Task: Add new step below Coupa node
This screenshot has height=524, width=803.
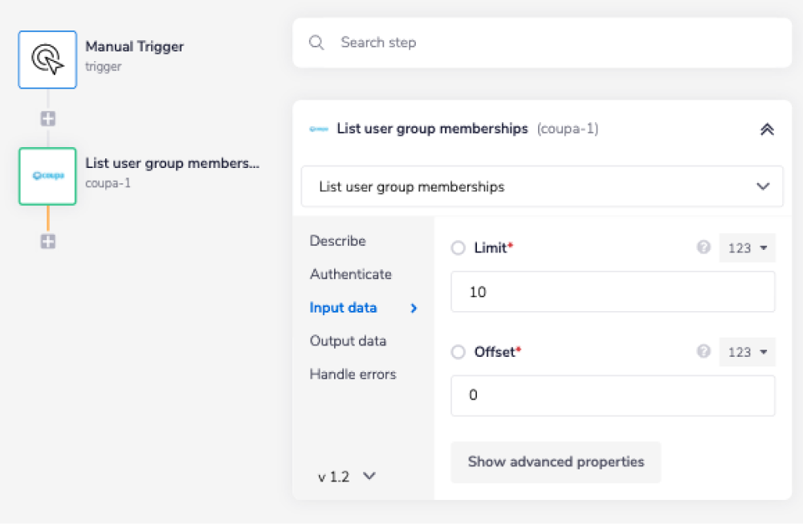Action: coord(48,241)
